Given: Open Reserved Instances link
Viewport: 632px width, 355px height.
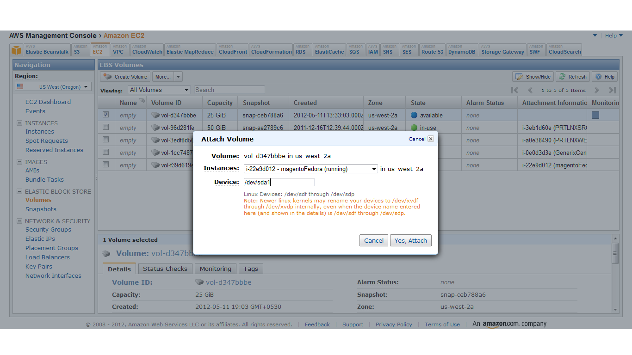Looking at the screenshot, I should click(54, 150).
